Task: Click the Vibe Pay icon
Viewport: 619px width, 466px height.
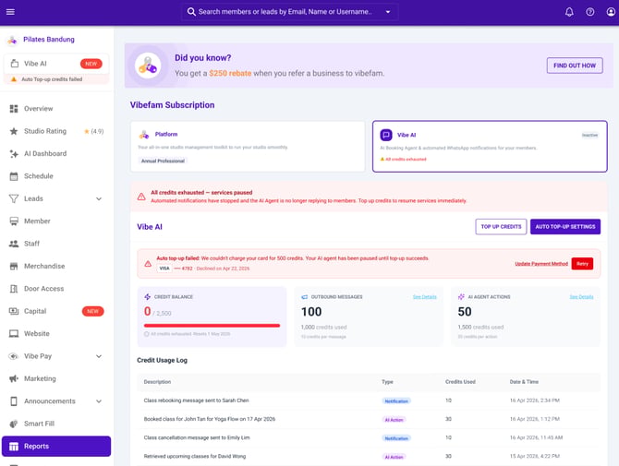Action: [14, 356]
